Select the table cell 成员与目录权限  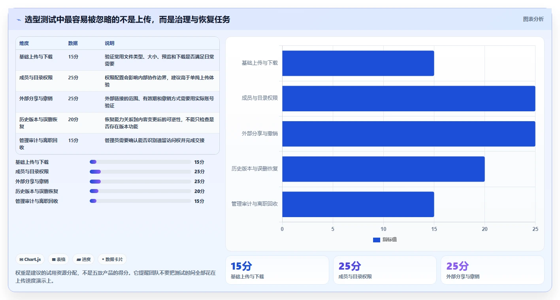(x=36, y=78)
